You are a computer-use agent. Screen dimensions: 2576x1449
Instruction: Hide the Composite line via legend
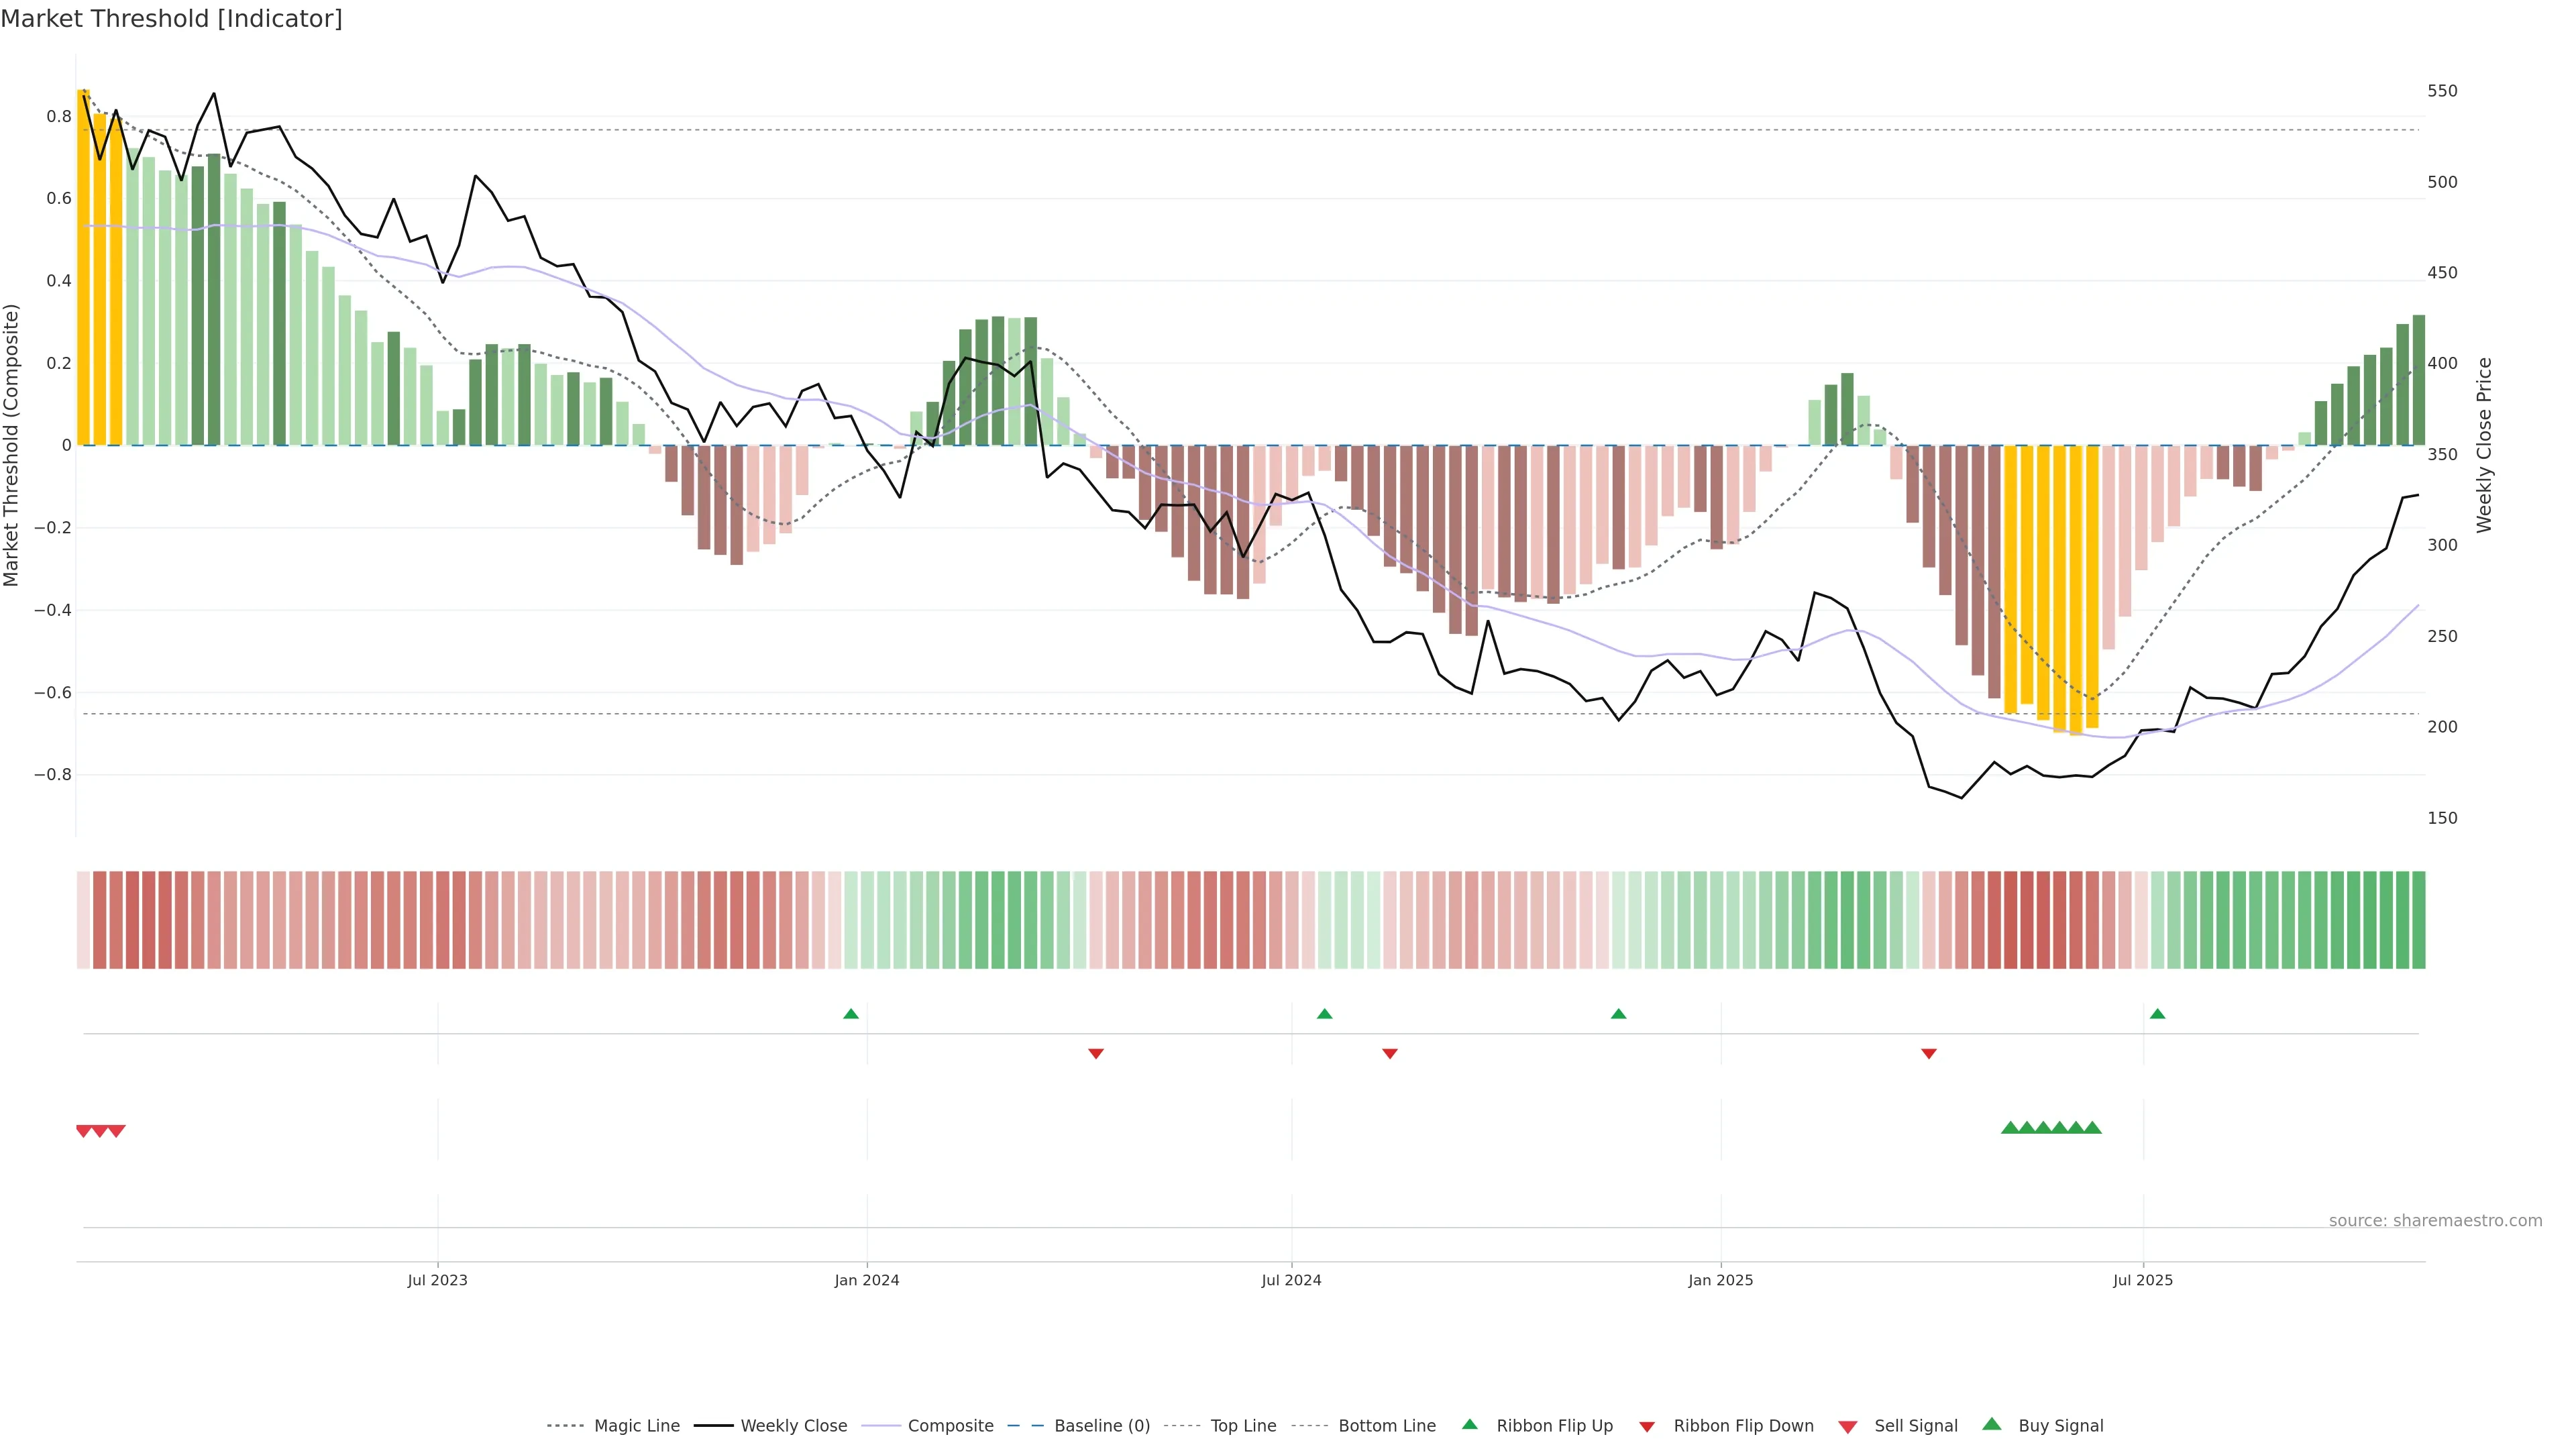(x=950, y=1426)
